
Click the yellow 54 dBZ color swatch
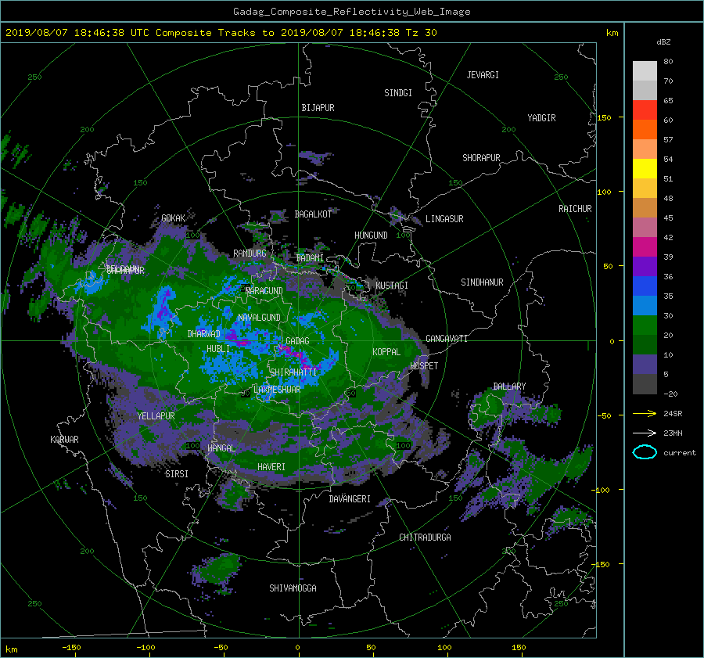point(645,168)
